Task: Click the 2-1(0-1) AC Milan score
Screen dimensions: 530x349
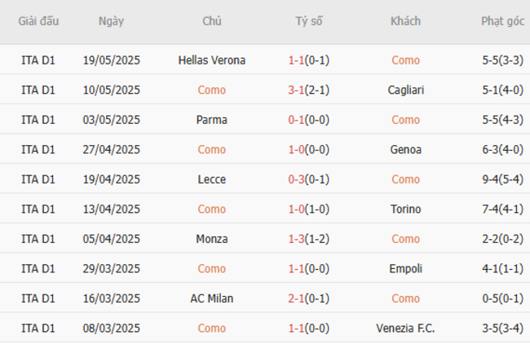Action: [308, 298]
